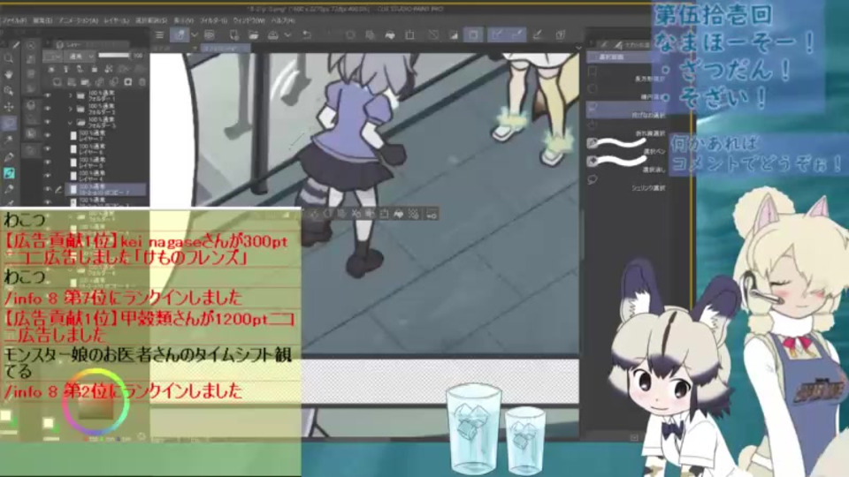Expand the フォルダー1 layer folder
This screenshot has width=849, height=477.
click(70, 95)
